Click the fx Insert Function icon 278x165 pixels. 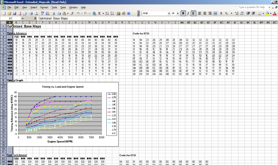click(x=35, y=18)
